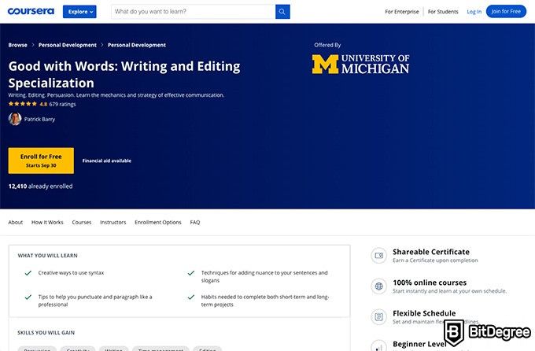535x351 pixels.
Task: Click 'Creative ways to use syntax' text
Action: pyautogui.click(x=71, y=273)
